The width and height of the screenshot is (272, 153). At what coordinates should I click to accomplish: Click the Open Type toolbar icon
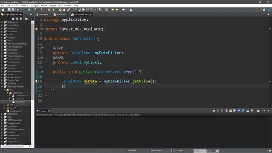point(60,10)
